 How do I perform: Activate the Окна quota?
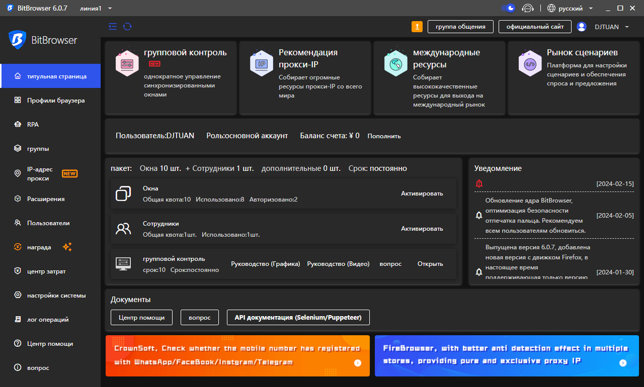[422, 193]
